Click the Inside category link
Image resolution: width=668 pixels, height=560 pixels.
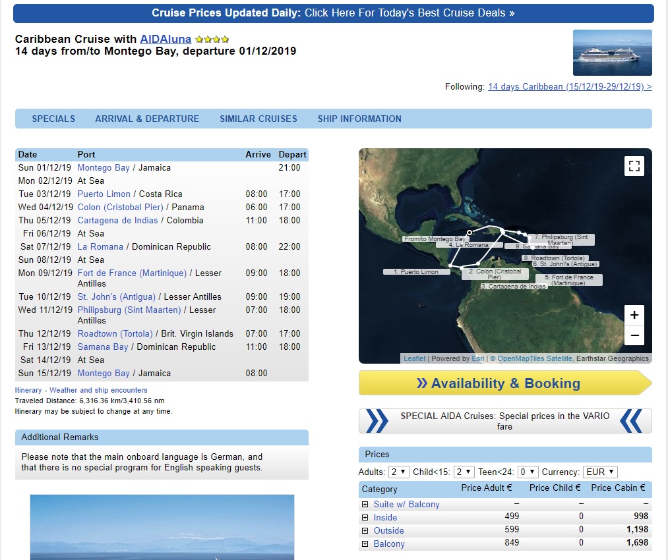[x=385, y=517]
